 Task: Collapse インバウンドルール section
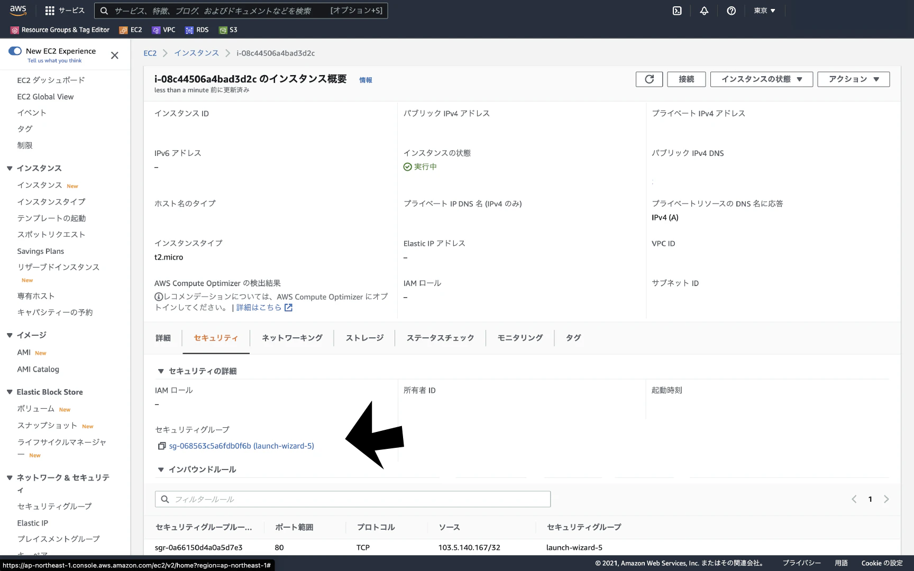(161, 469)
